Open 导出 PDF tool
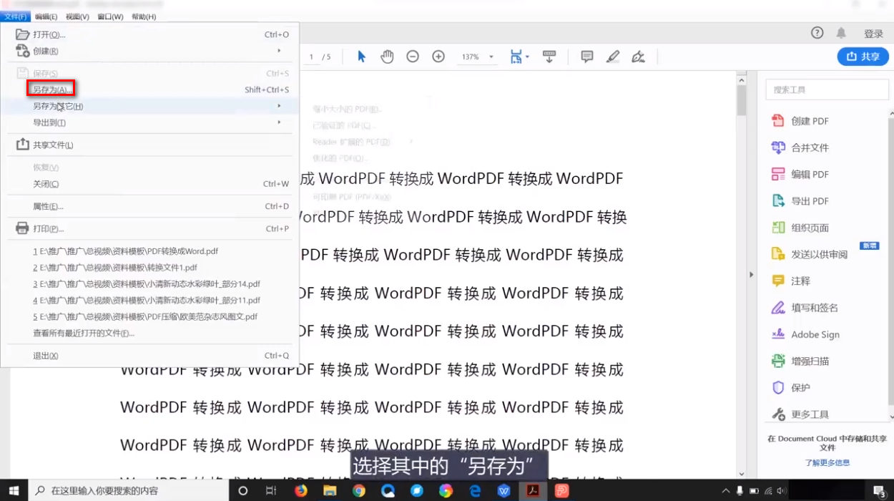Viewport: 894px width, 501px height. click(x=800, y=201)
